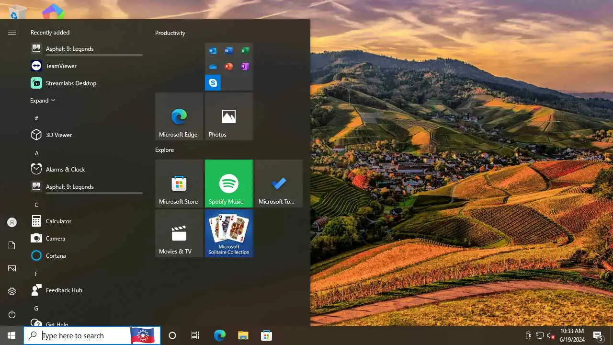
Task: Open Settings gear in Start rail
Action: tap(12, 291)
